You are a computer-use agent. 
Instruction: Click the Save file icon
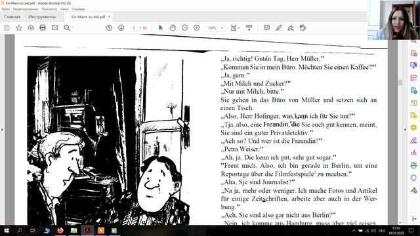[x=7, y=28]
